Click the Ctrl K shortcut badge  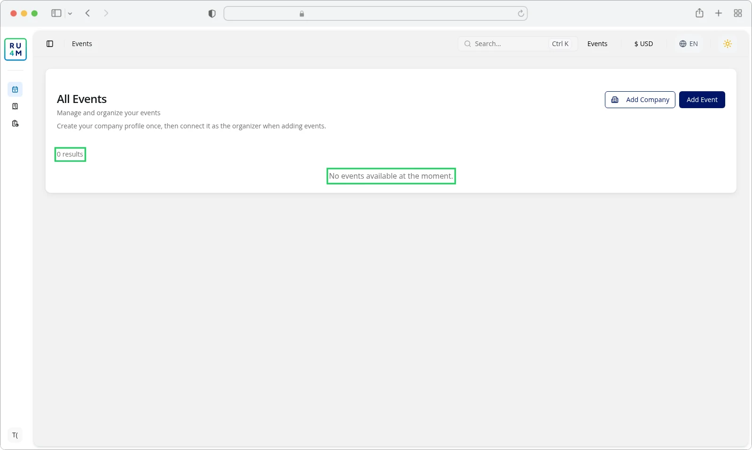pyautogui.click(x=560, y=44)
